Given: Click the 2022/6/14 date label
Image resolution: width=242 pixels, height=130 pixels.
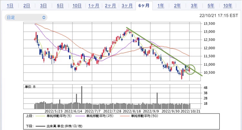Looking at the screenshot, I should (x=73, y=111).
